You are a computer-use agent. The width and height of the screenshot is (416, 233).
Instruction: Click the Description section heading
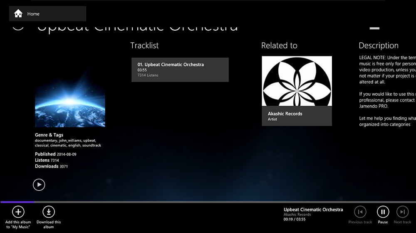(379, 46)
